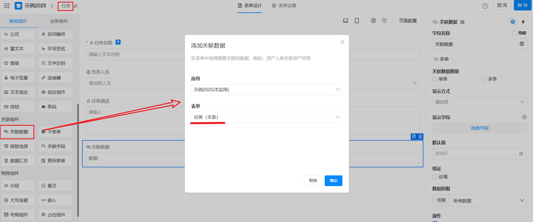Click the lightning bolt icon in properties panel
This screenshot has width=533, height=222.
523,22
